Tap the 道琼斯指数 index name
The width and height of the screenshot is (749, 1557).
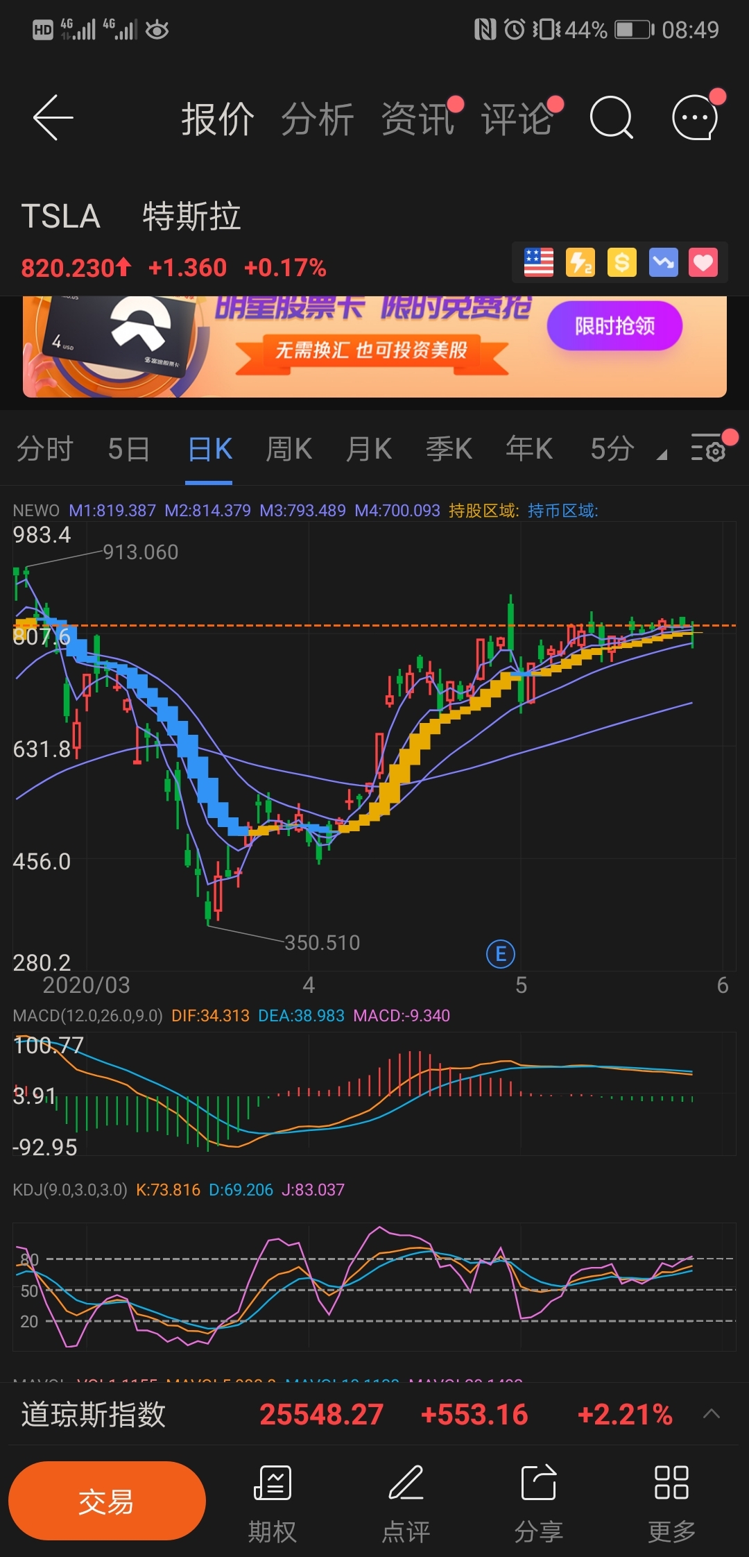[x=93, y=1414]
